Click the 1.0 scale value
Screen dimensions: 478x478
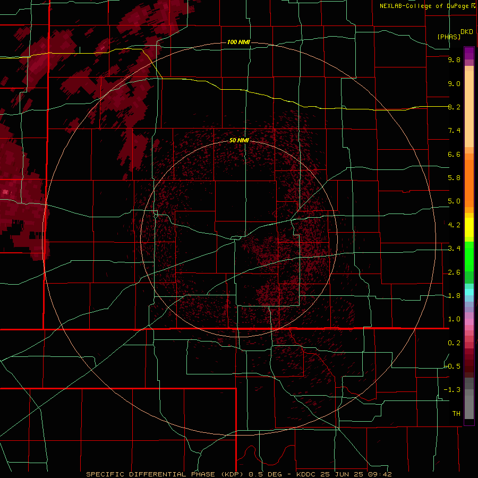(454, 319)
